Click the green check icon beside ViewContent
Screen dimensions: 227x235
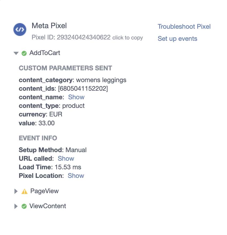pos(24,206)
